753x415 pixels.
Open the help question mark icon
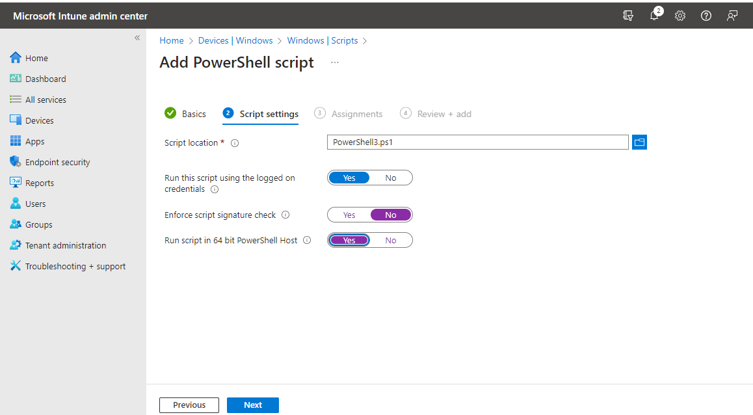(x=706, y=16)
